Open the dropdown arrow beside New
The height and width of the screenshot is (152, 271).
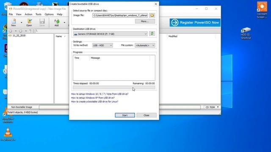click(22, 22)
